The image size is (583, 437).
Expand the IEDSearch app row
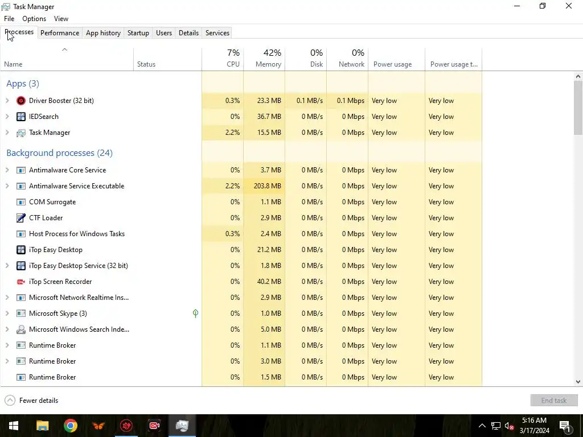(7, 117)
